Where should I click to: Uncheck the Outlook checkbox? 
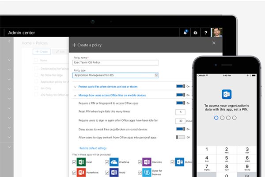click(172, 162)
